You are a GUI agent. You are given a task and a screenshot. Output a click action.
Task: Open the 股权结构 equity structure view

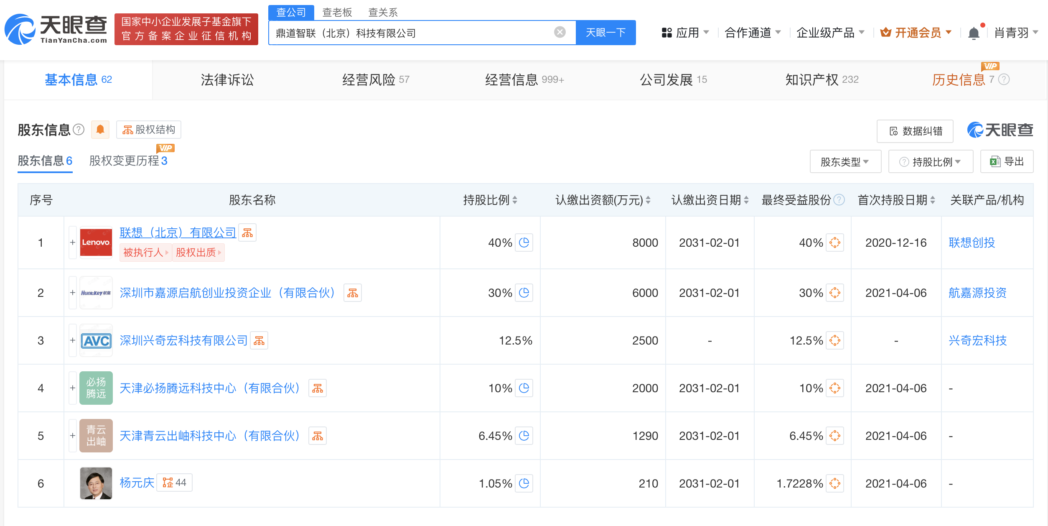coord(148,130)
